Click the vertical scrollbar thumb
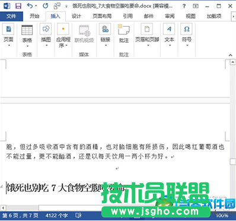The width and height of the screenshot is (236, 221). click(233, 162)
